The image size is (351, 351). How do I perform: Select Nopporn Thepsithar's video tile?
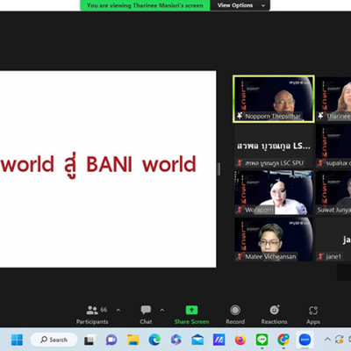[x=274, y=99]
